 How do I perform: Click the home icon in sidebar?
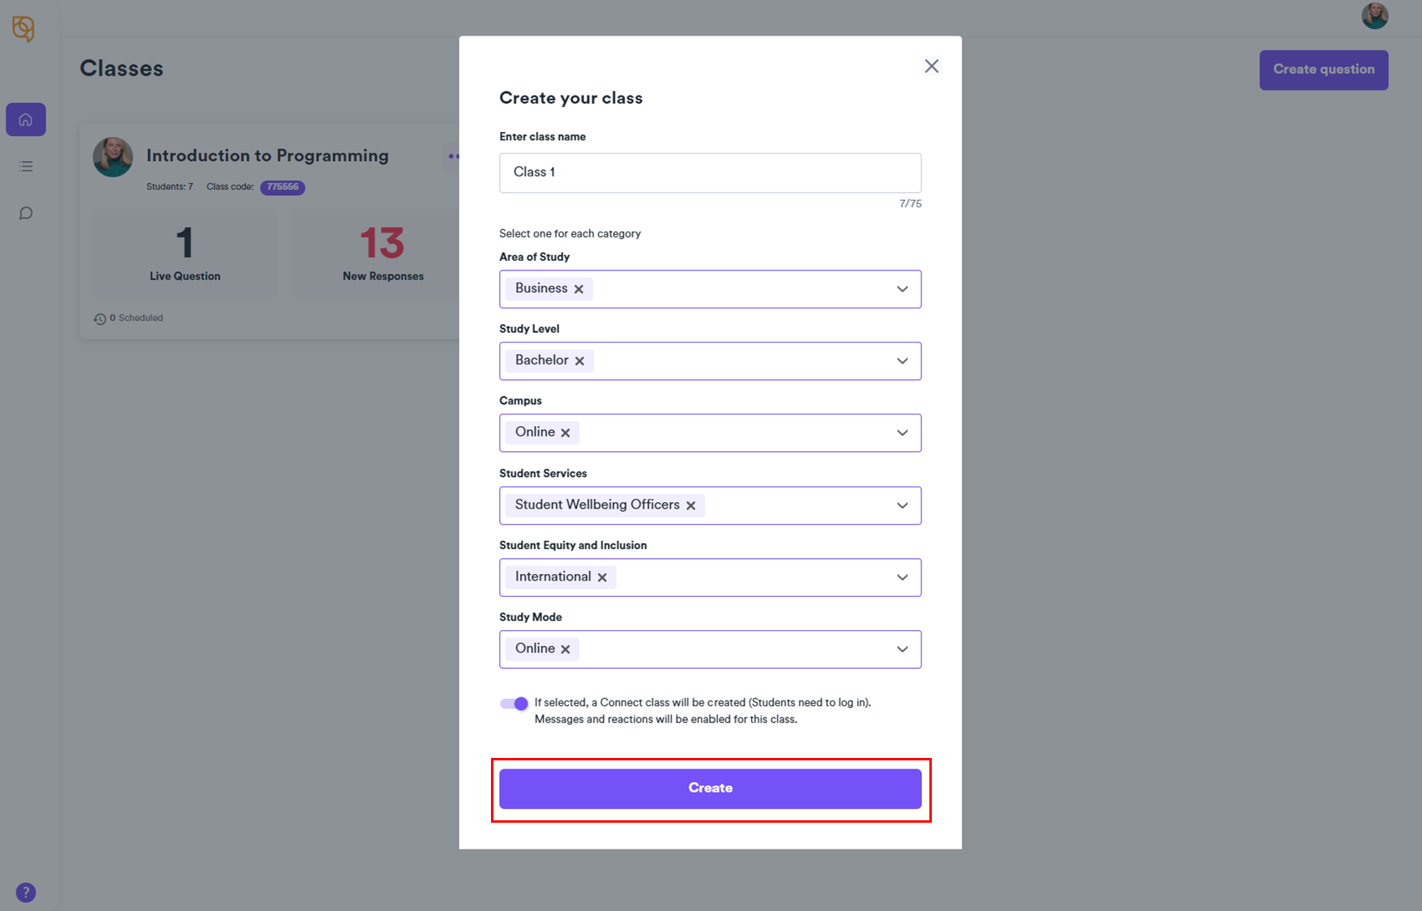click(x=26, y=120)
